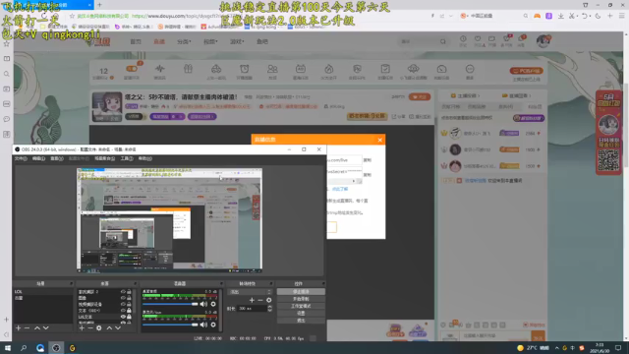Click the two-people icon in Douyu toolbar
Image resolution: width=629 pixels, height=354 pixels.
(272, 69)
